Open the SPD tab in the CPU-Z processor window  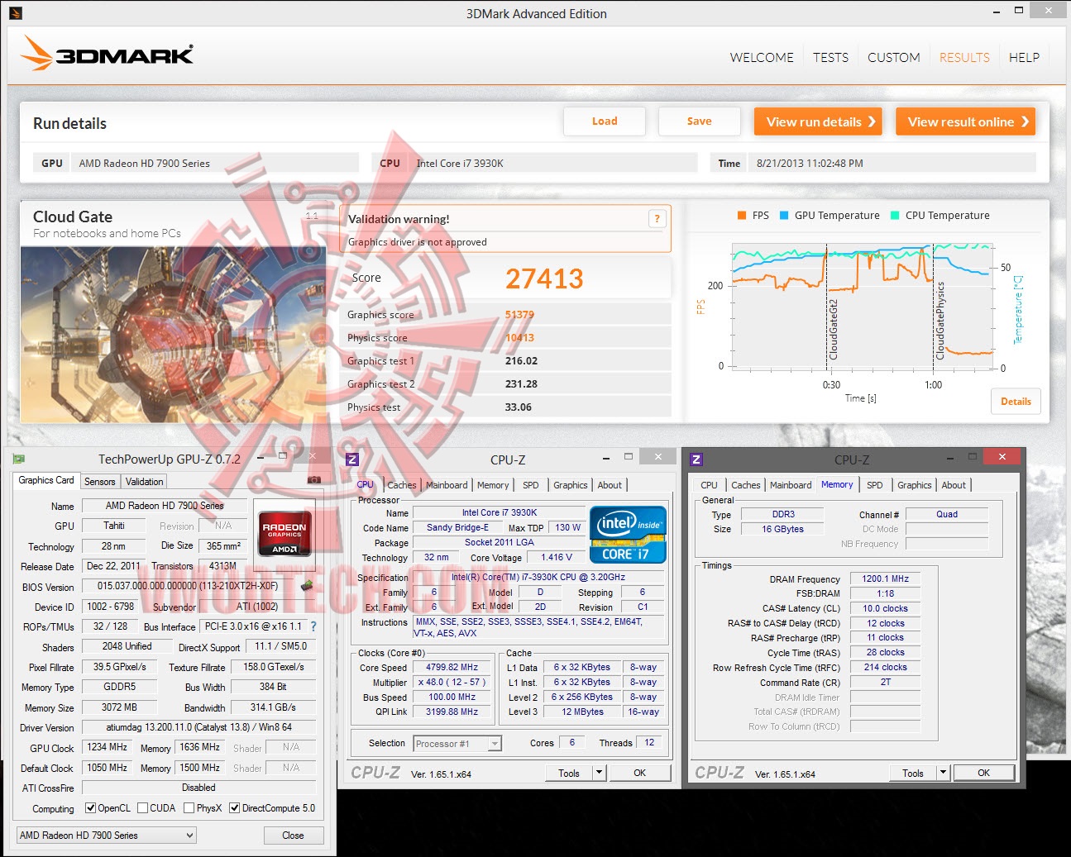pos(531,485)
